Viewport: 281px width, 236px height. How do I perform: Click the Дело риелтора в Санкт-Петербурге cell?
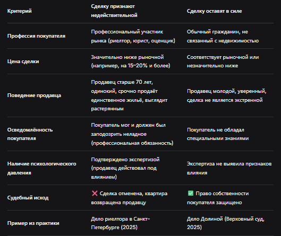[121, 223]
